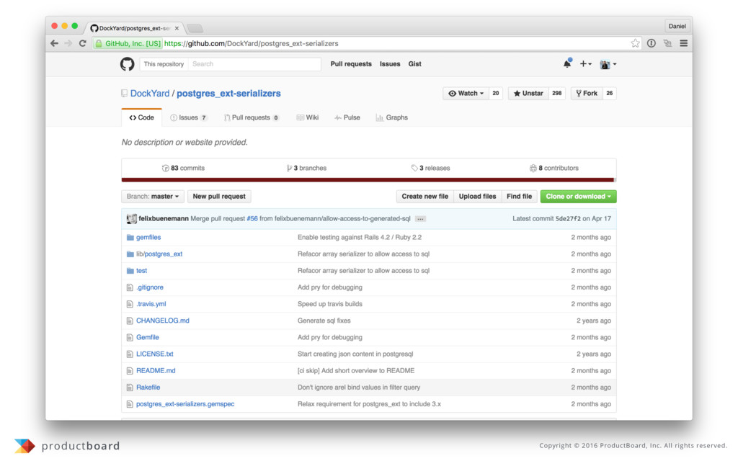Click the LICENSE.txt file icon
Viewport: 738px width, 461px height.
pos(130,354)
